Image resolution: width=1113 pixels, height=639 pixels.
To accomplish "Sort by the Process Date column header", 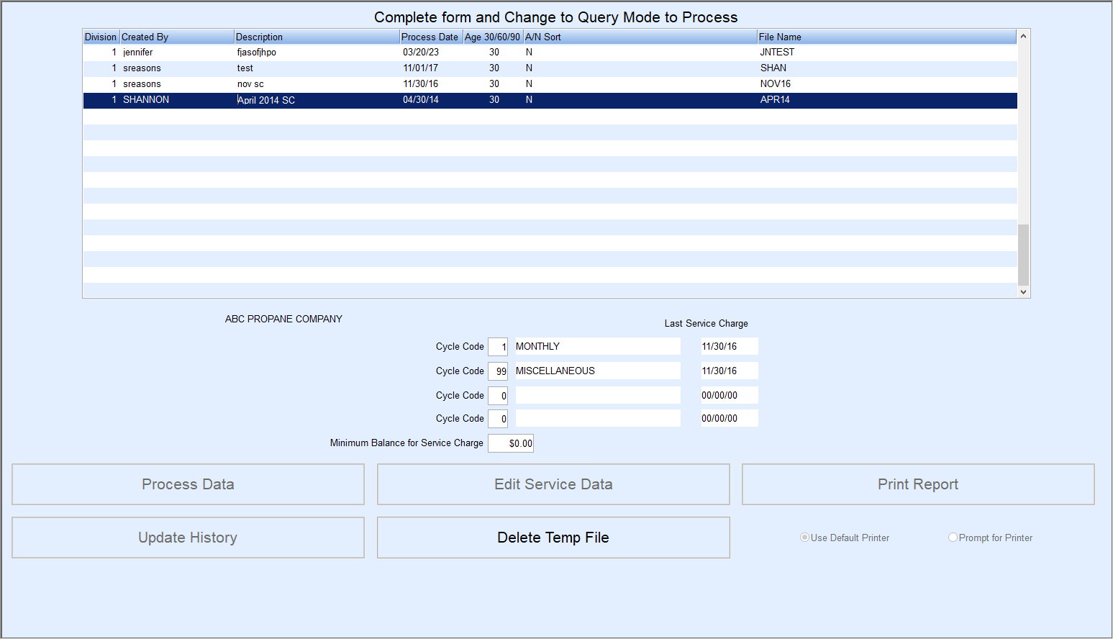I will click(430, 37).
